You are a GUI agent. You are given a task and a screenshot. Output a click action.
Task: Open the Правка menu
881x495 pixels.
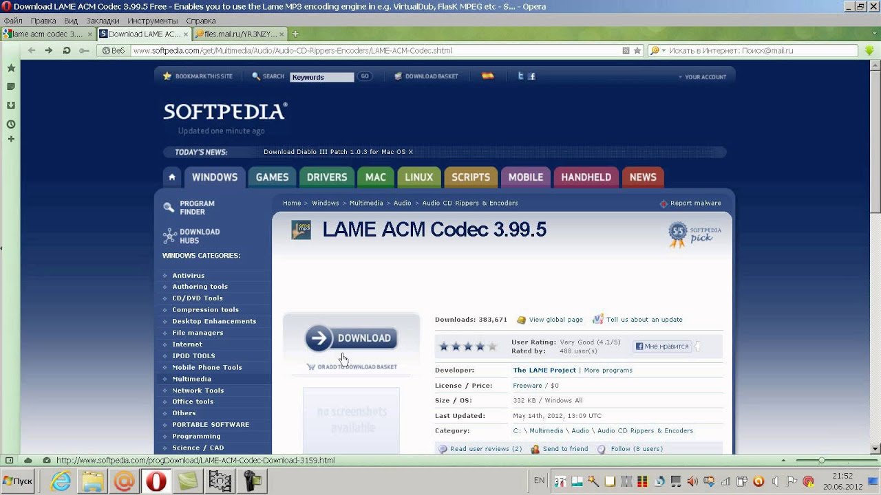pyautogui.click(x=43, y=21)
